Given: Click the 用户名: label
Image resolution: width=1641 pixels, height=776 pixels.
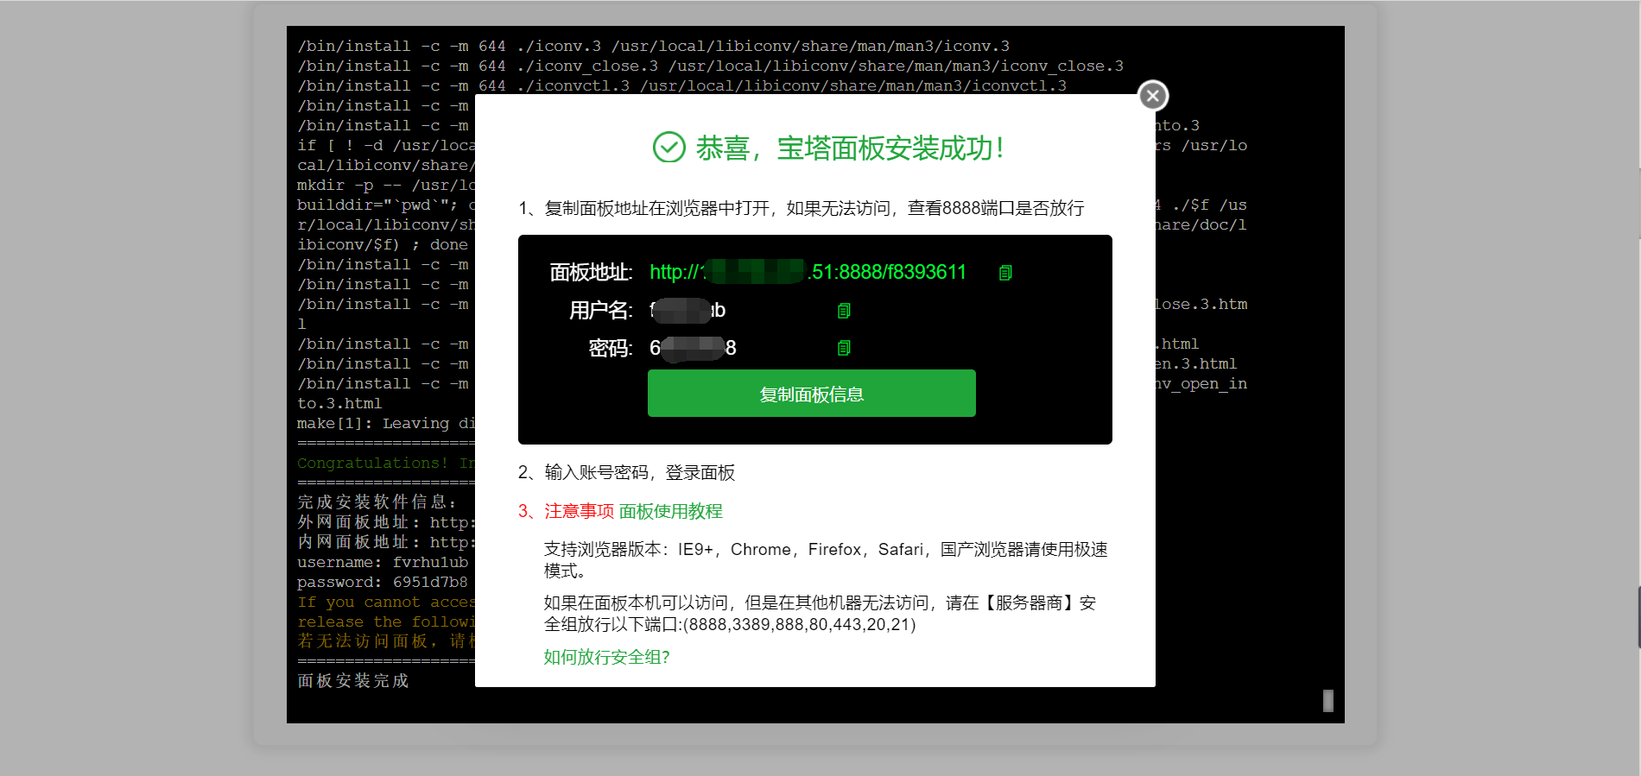Looking at the screenshot, I should pos(601,311).
